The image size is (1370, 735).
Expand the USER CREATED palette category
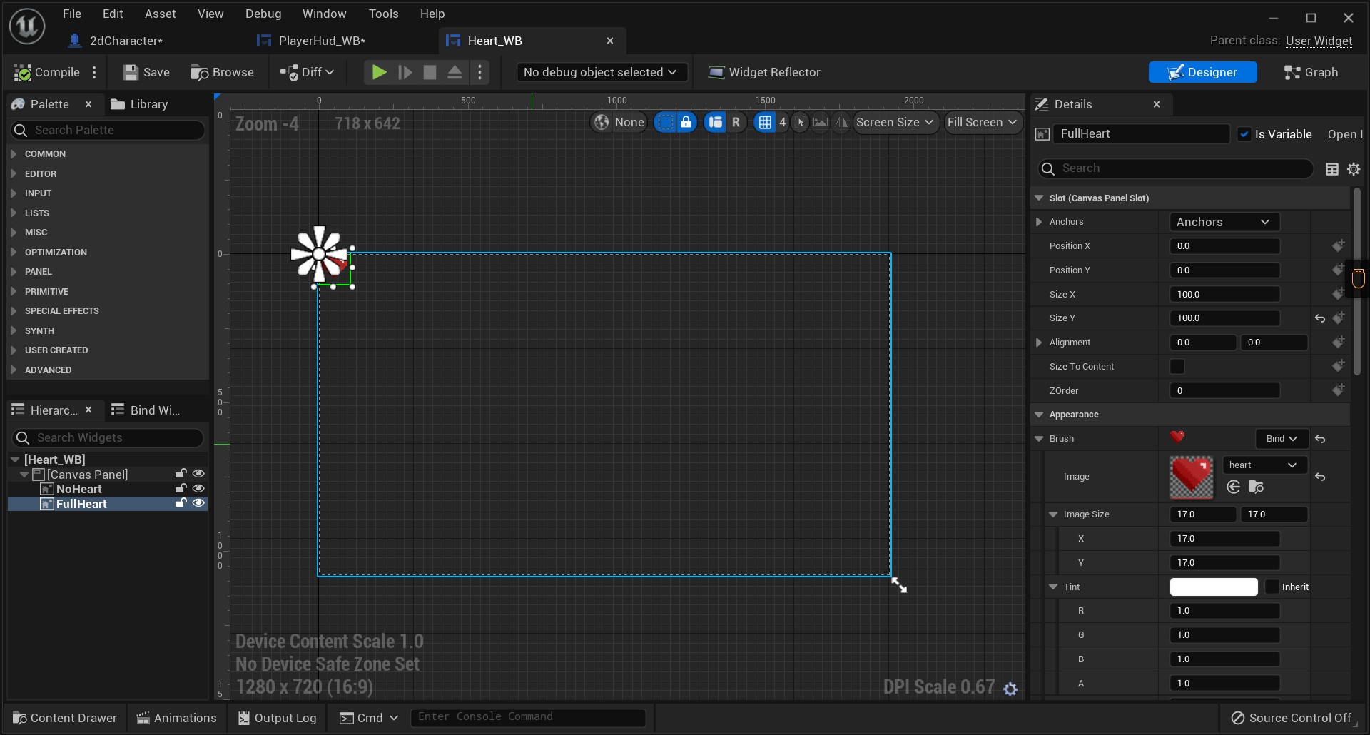[14, 350]
